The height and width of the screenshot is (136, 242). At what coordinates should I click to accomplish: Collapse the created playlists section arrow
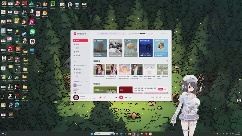(x=81, y=81)
